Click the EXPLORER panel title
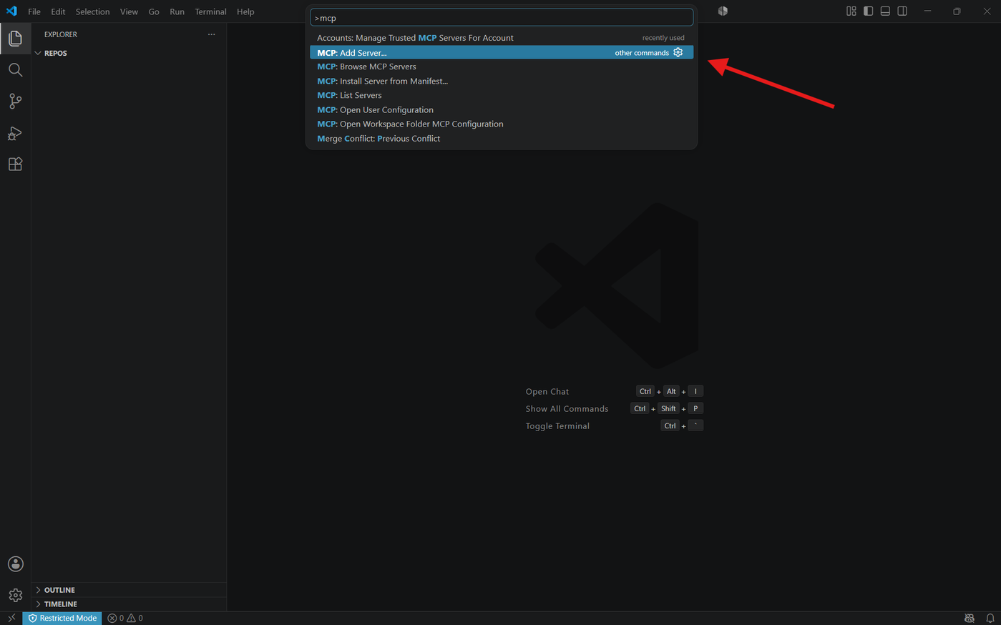1001x625 pixels. [x=61, y=34]
